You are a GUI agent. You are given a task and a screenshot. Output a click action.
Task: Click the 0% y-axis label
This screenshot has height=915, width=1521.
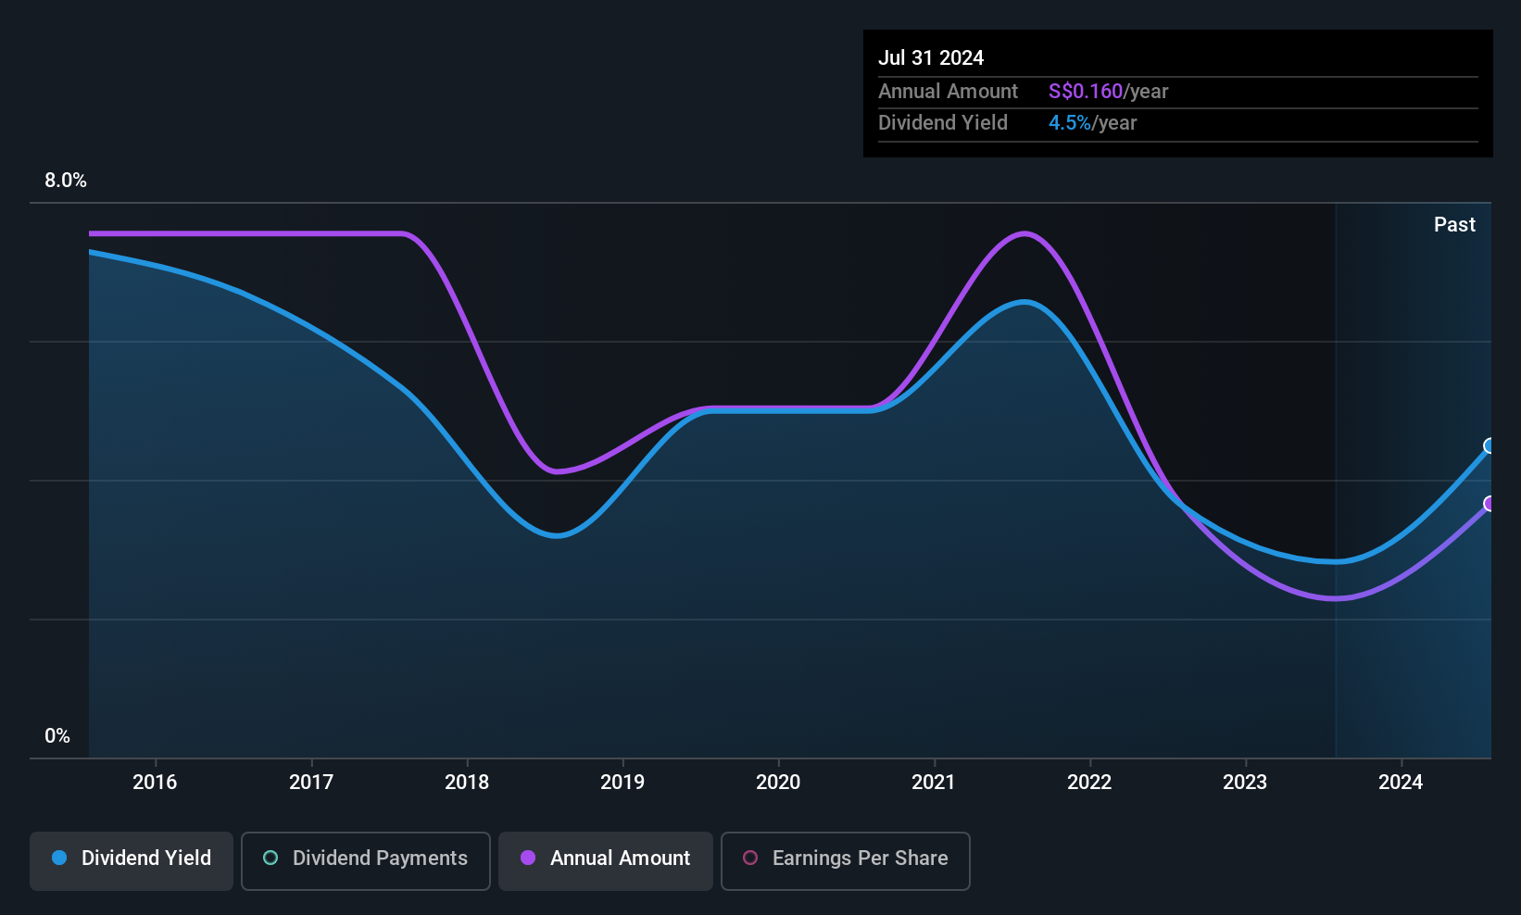click(57, 736)
